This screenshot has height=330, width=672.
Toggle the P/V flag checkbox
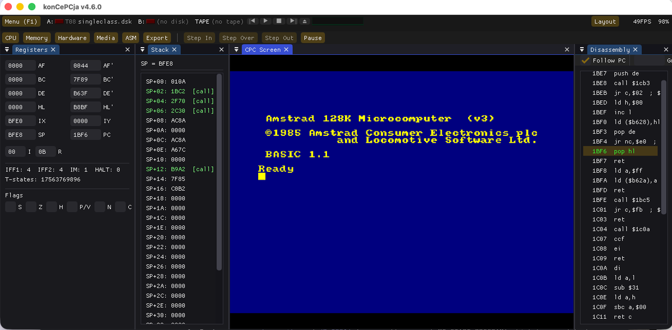[72, 207]
